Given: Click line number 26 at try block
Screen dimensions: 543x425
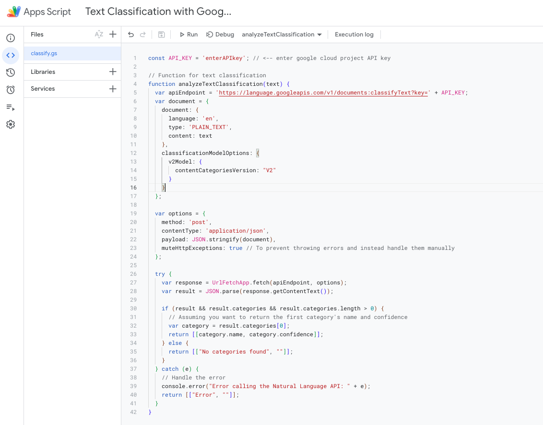Looking at the screenshot, I should pos(134,274).
